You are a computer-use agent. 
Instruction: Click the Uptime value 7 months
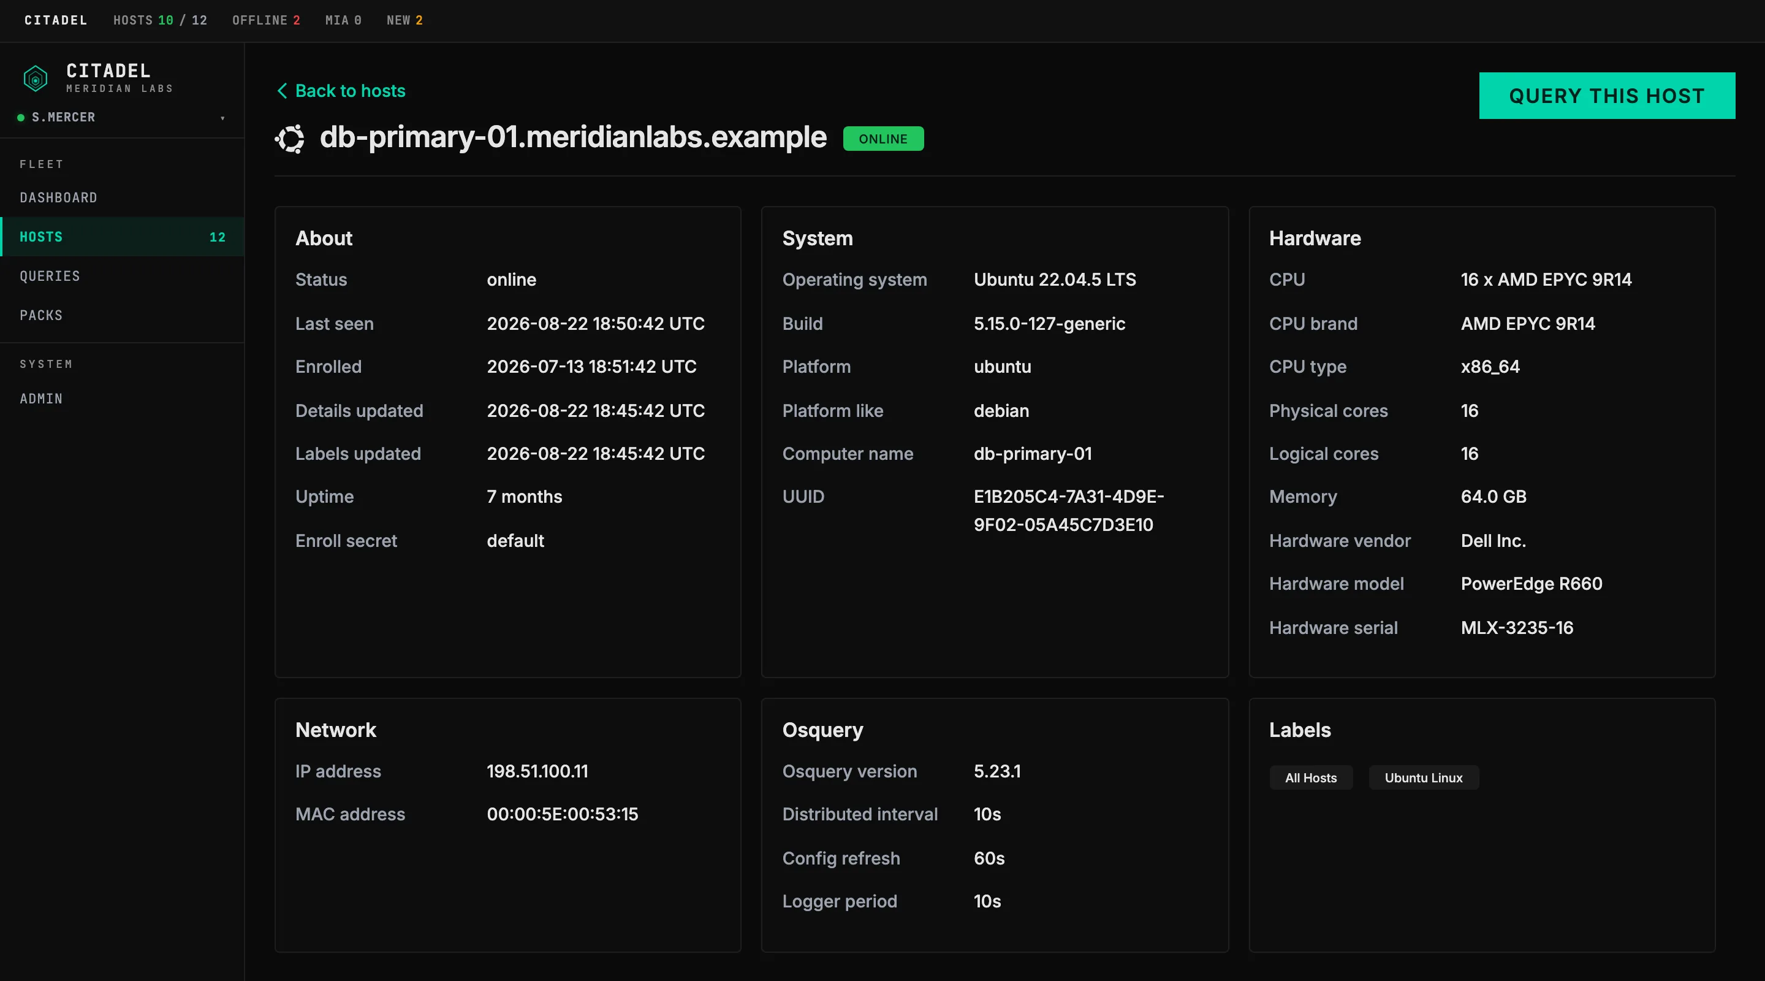coord(524,497)
